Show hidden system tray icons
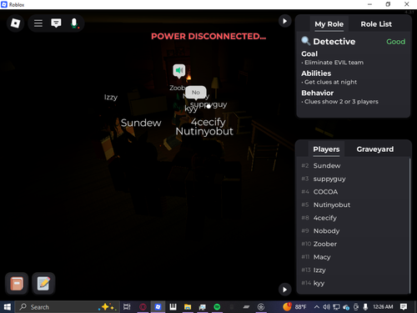This screenshot has width=417, height=313. [316, 307]
